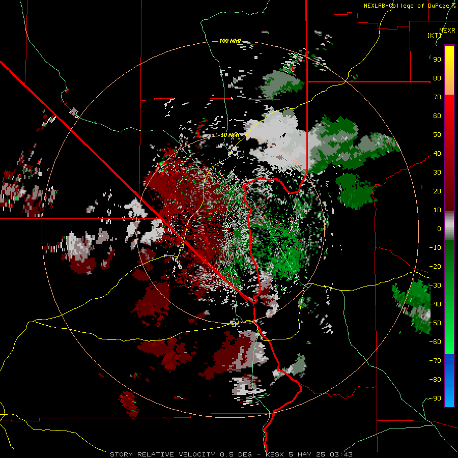Click the 50 value on the velocity legend
This screenshot has height=458, width=458.
[437, 135]
